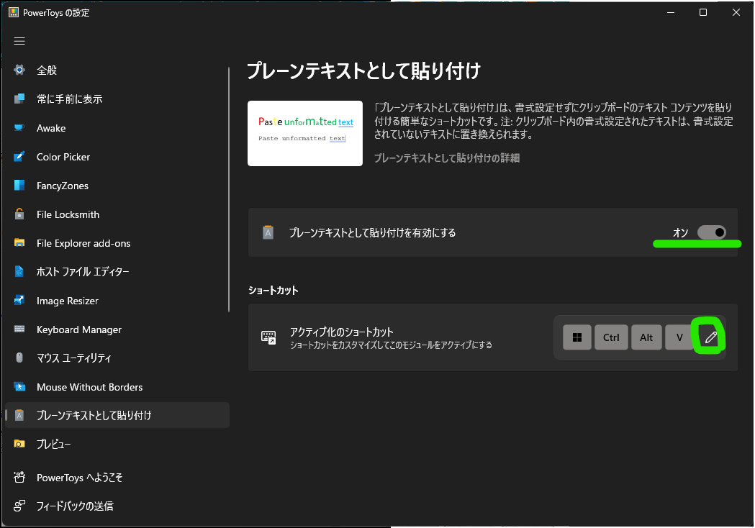The width and height of the screenshot is (755, 528).
Task: Click the keyboard shortcut icon beside アクティブ化のショートカット
Action: pyautogui.click(x=268, y=337)
